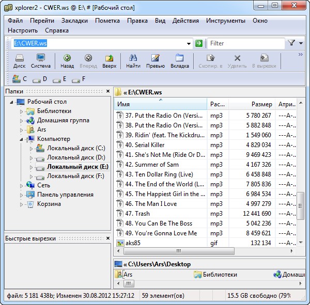Expand Локальный диск (D:) node
The height and width of the screenshot is (305, 310).
[31, 158]
